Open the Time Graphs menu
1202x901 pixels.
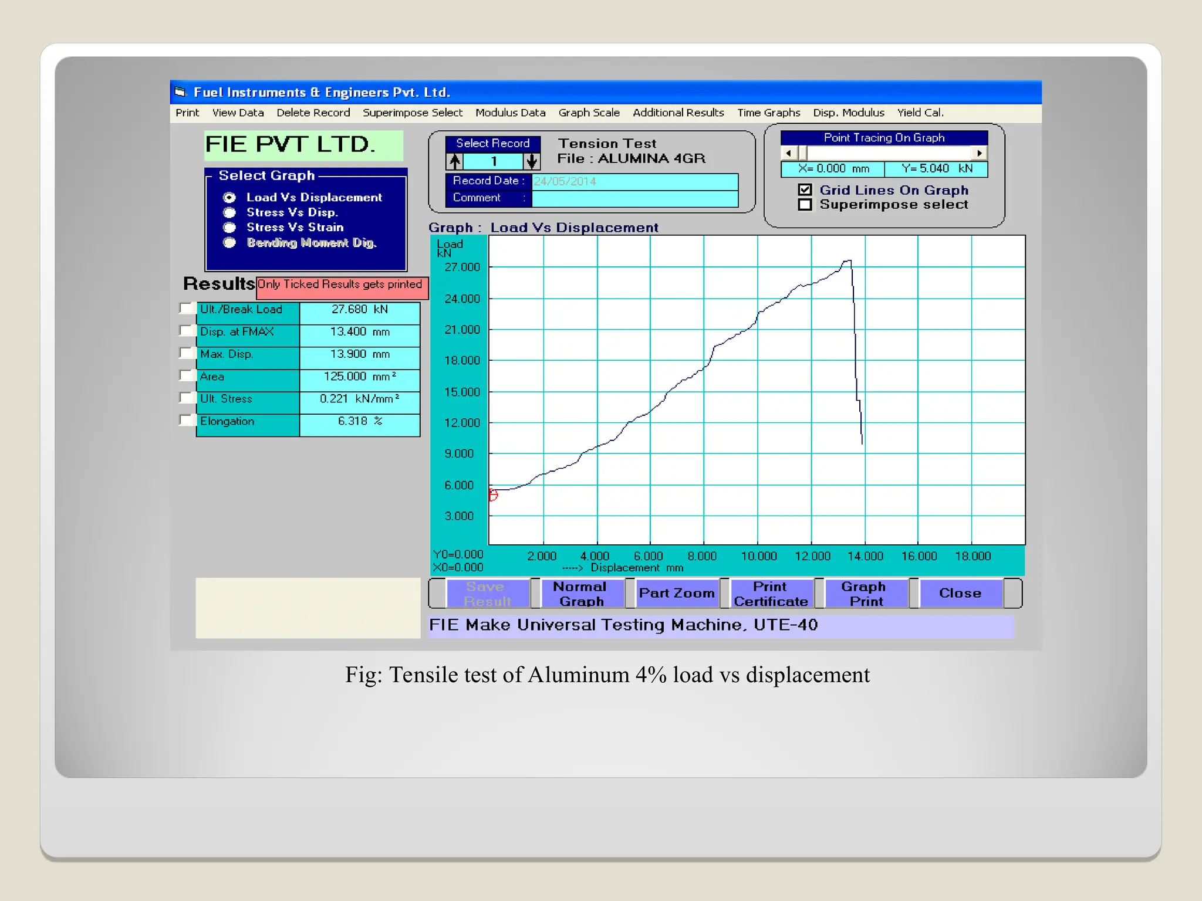[x=769, y=113]
